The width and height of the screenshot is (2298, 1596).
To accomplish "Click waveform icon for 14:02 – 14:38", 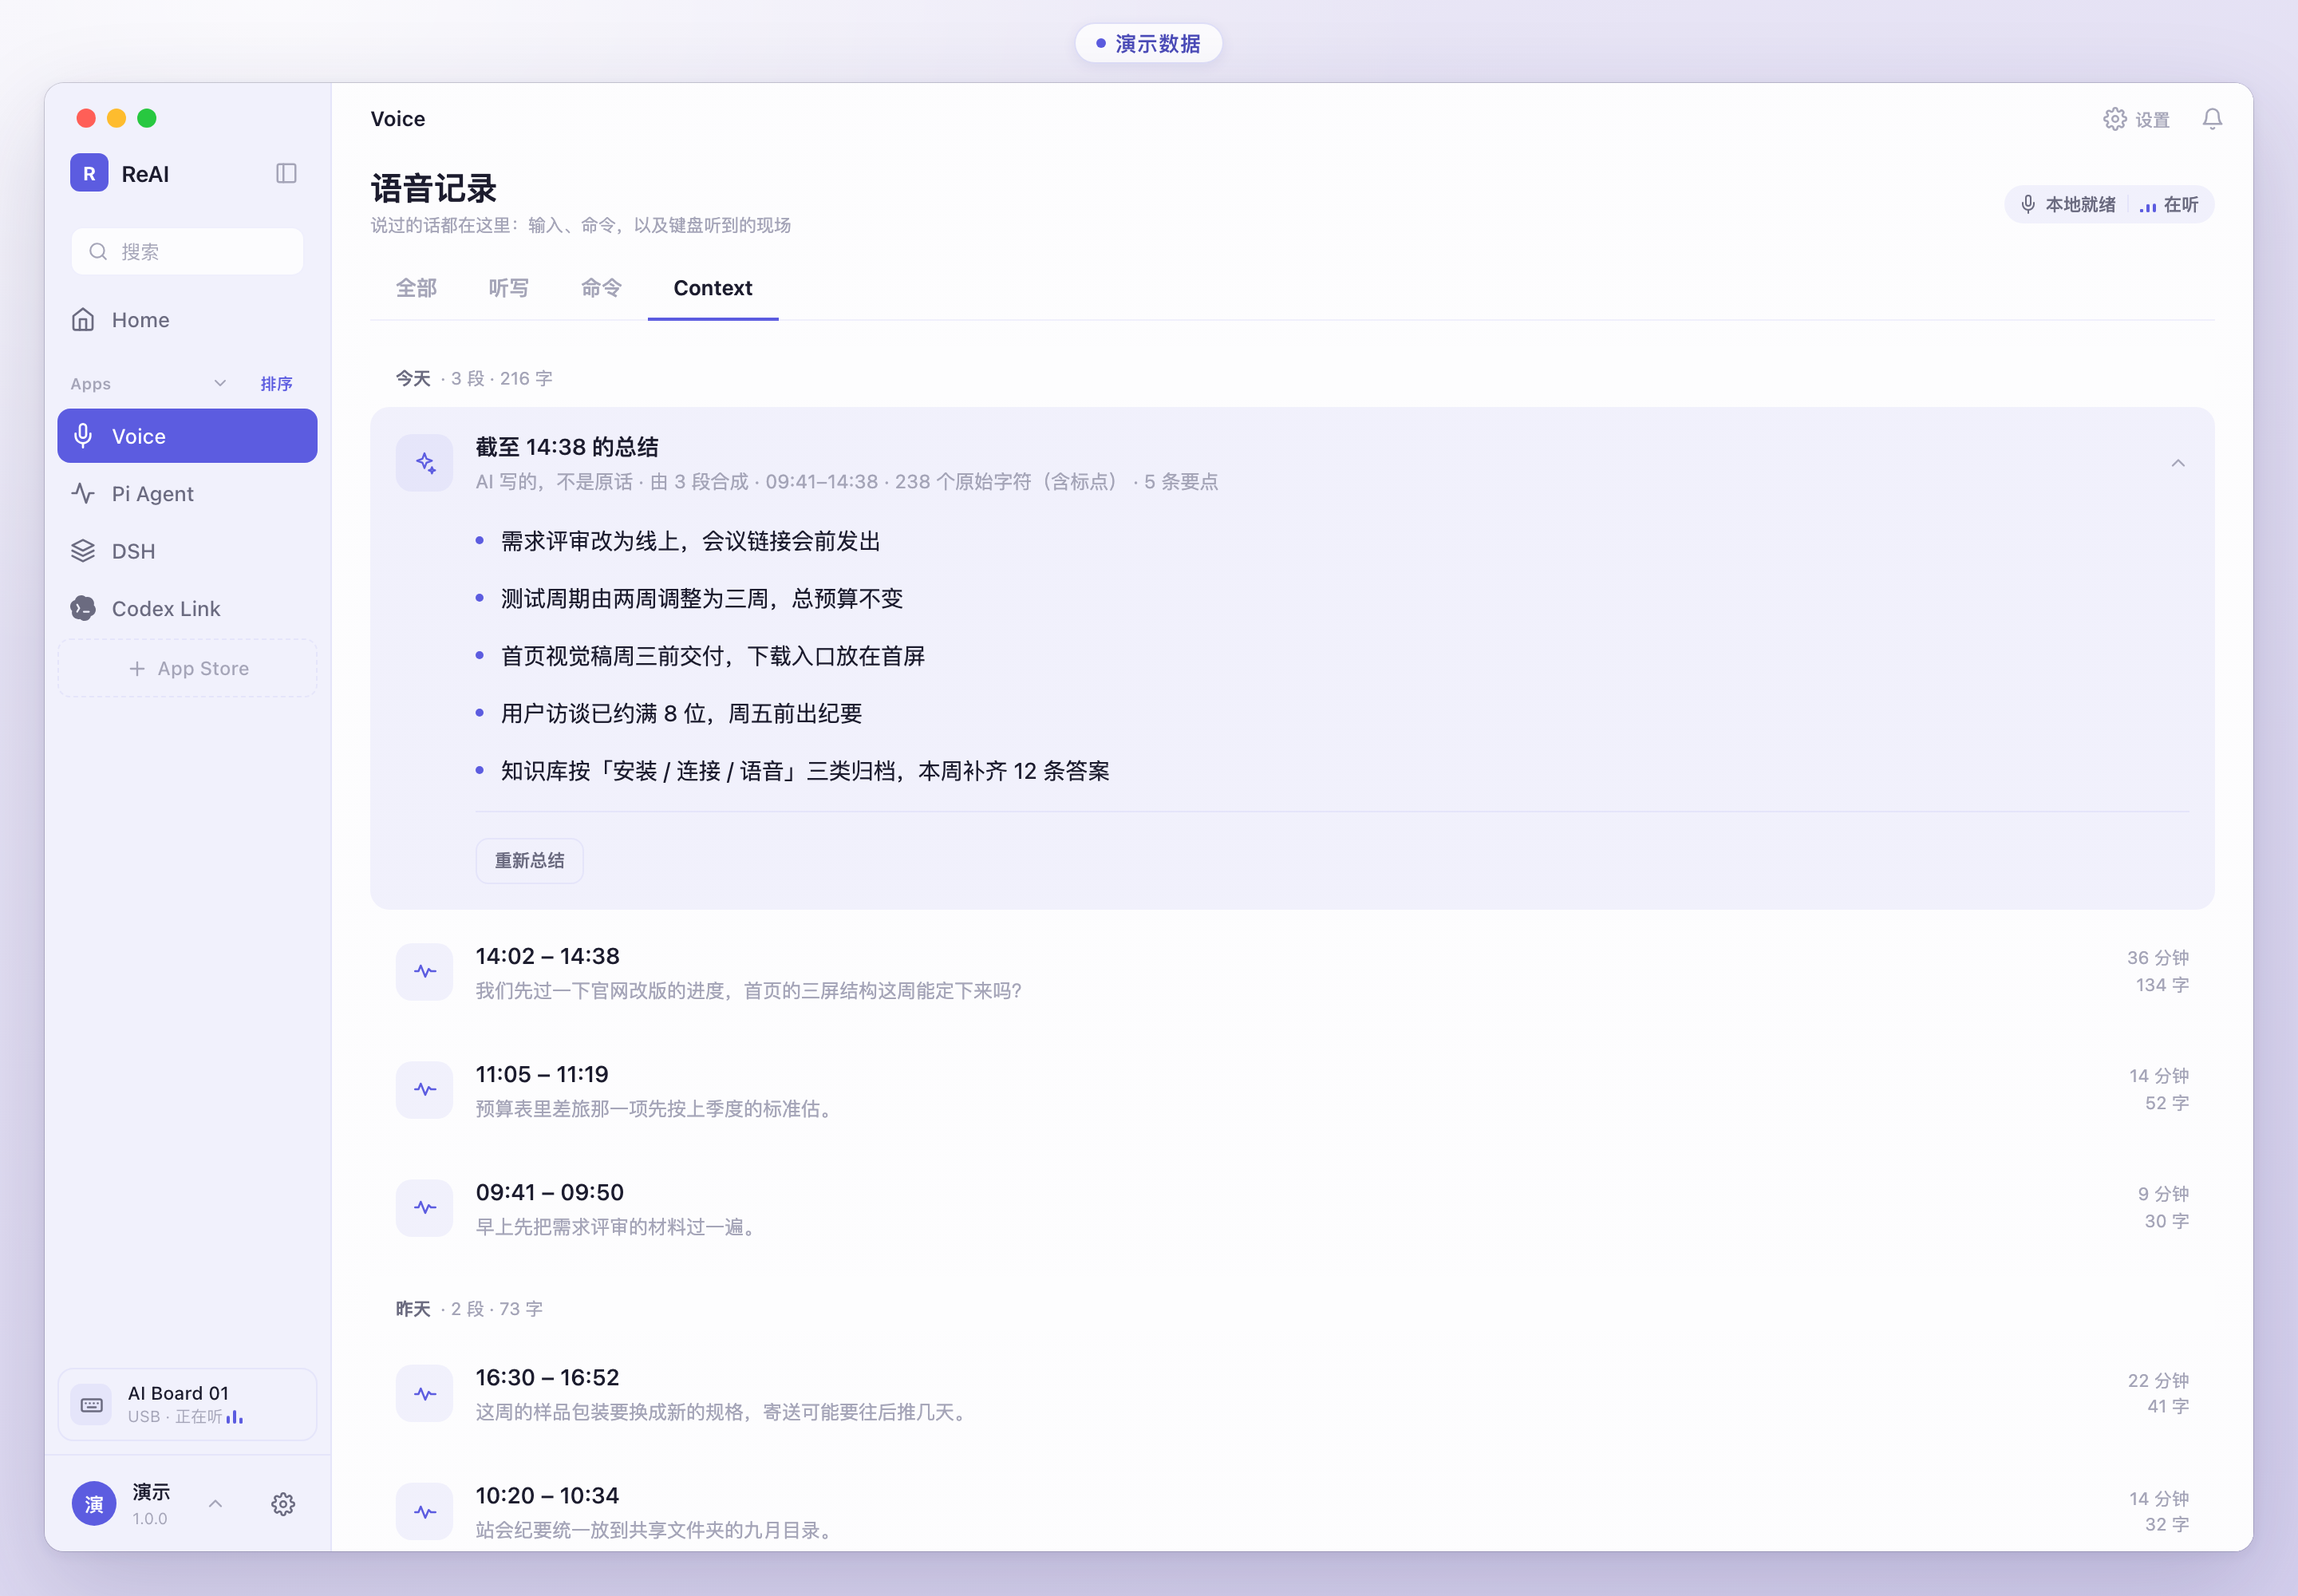I will click(x=425, y=972).
